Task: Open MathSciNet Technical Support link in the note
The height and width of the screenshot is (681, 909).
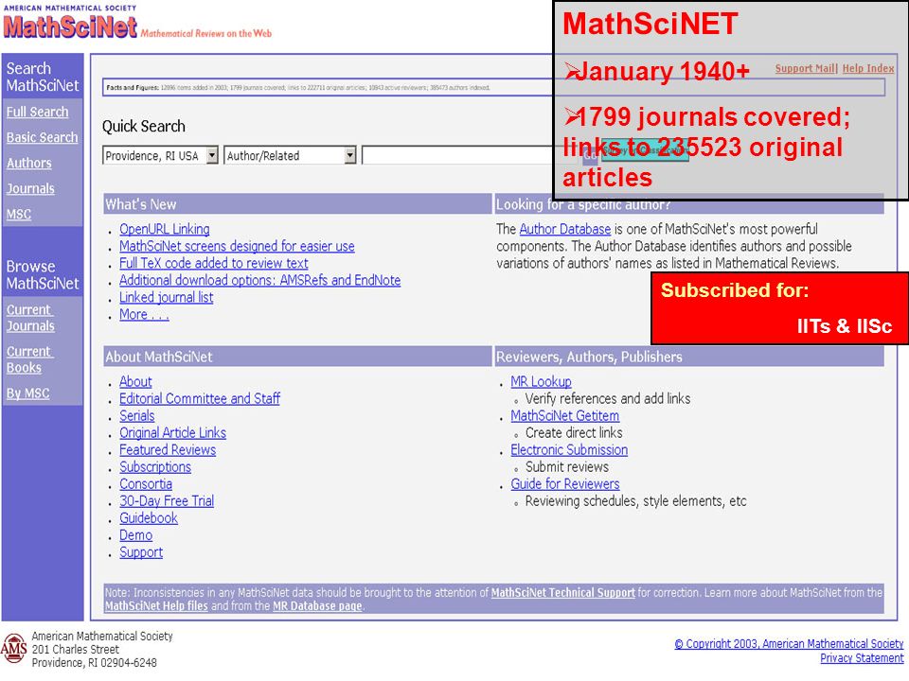Action: (x=563, y=592)
